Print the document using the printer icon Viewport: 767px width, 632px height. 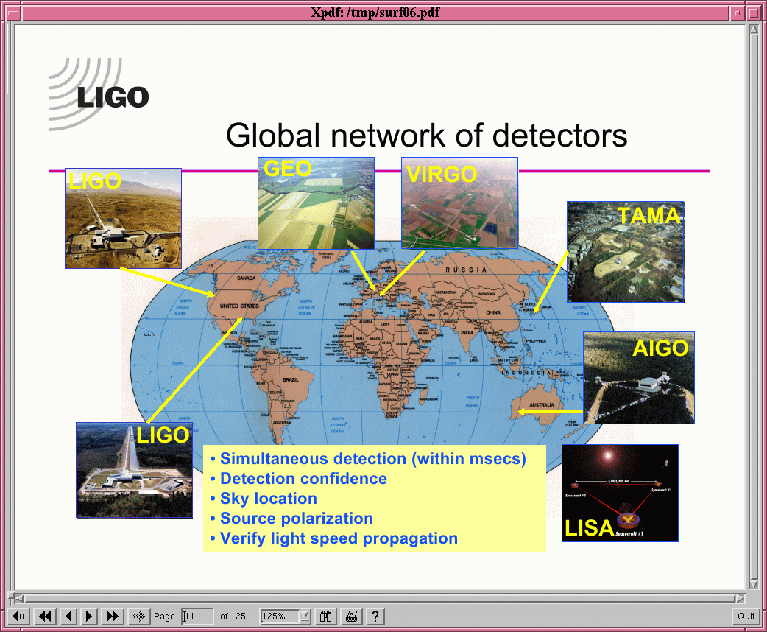[x=352, y=617]
